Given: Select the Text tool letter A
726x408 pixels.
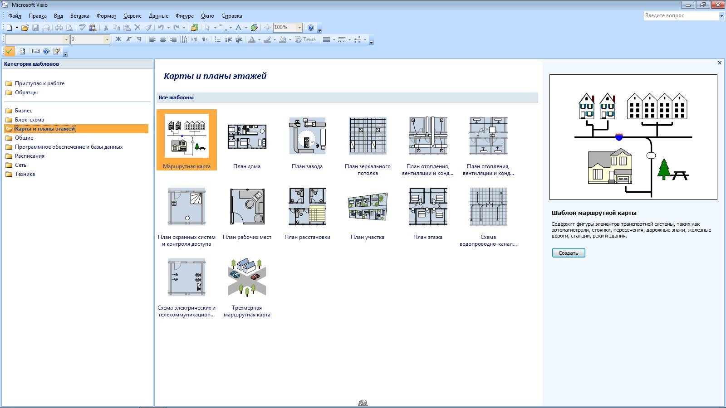Looking at the screenshot, I should [x=238, y=28].
